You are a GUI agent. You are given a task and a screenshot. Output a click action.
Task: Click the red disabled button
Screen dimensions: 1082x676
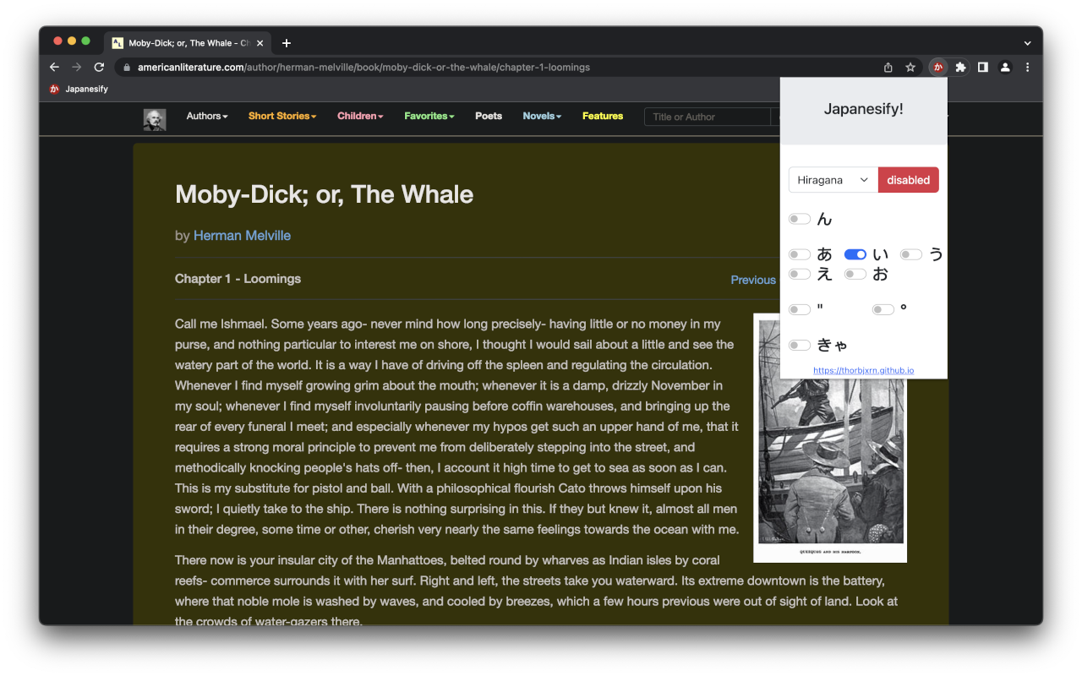(x=909, y=180)
